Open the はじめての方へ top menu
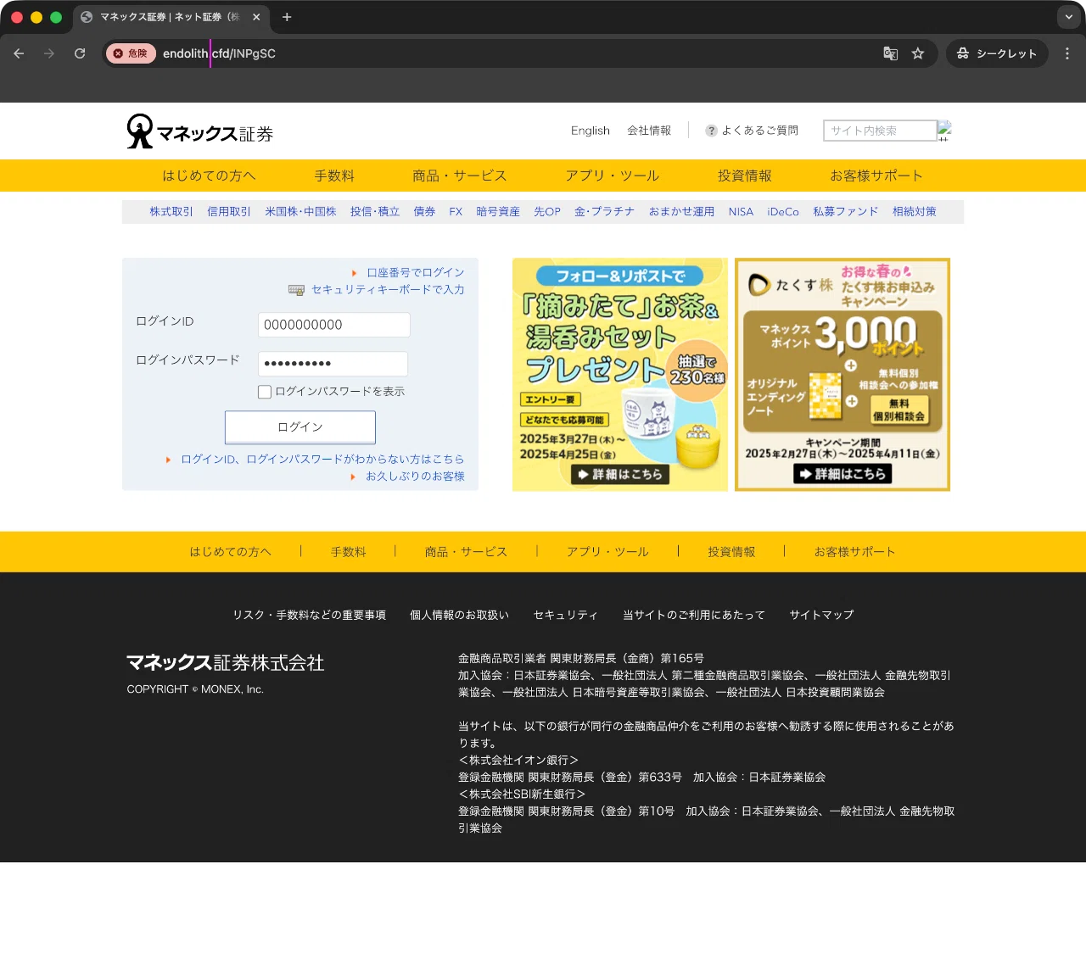The image size is (1086, 959). click(x=209, y=176)
